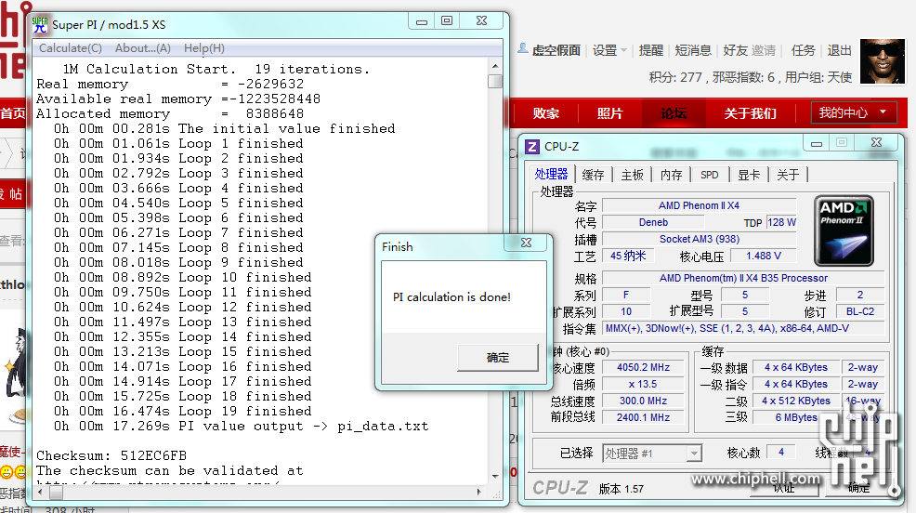Switch to the SPD tab in CPU-Z

[x=709, y=175]
